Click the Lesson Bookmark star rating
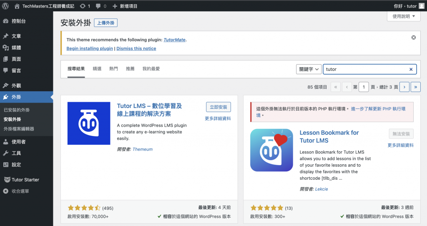427x226 pixels. click(267, 208)
